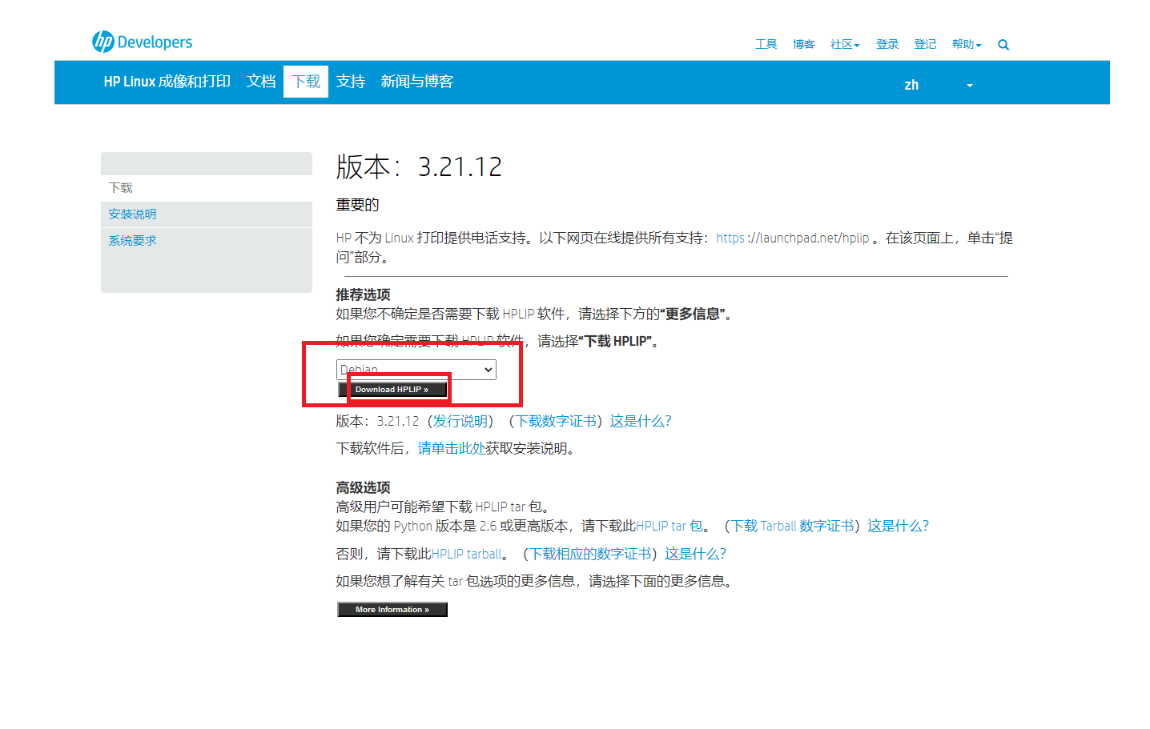Image resolution: width=1150 pixels, height=729 pixels.
Task: Go to 新闻与博客 tab
Action: (417, 82)
